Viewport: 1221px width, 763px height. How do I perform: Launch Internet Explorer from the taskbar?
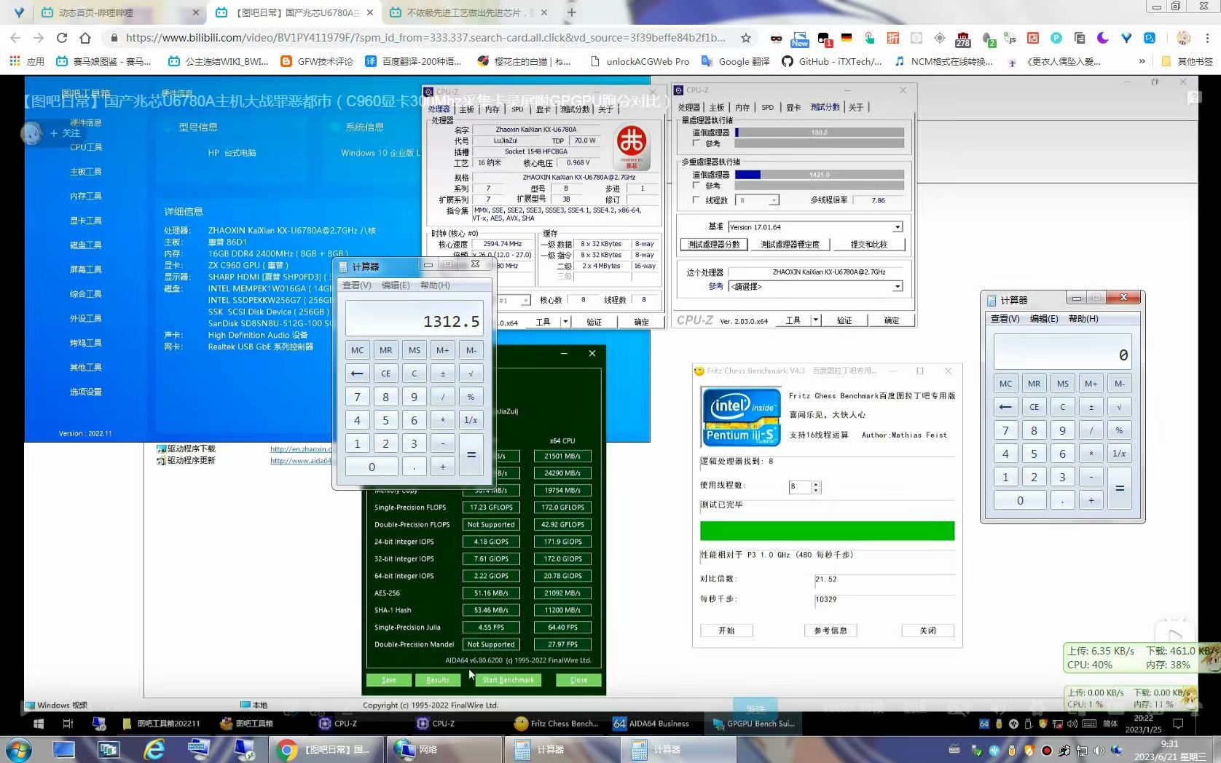[154, 749]
